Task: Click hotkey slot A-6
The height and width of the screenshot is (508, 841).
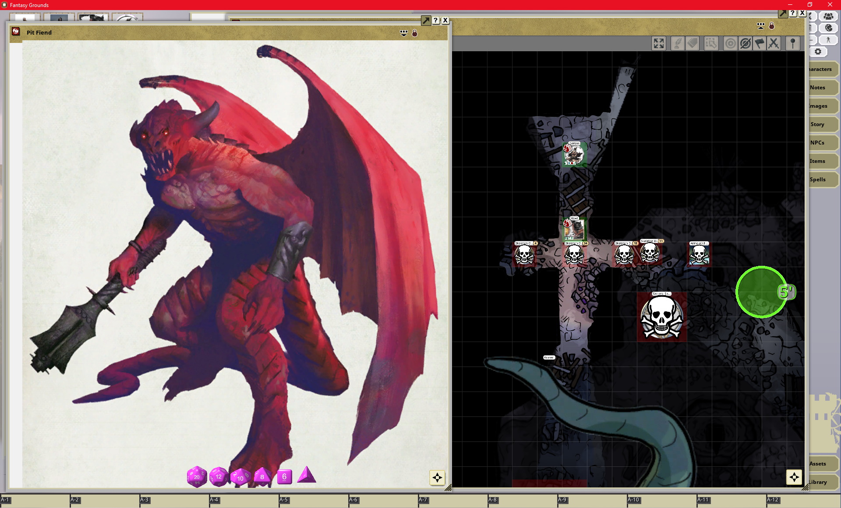Action: click(x=383, y=501)
